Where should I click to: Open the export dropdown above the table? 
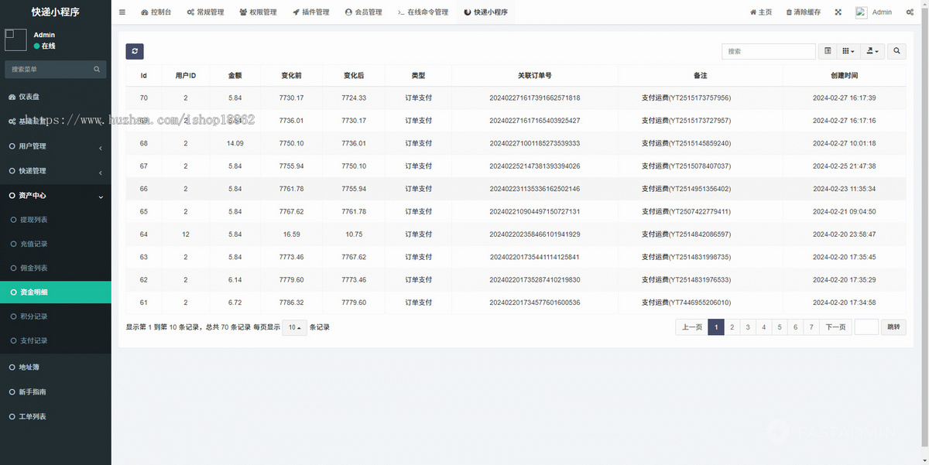pyautogui.click(x=872, y=51)
